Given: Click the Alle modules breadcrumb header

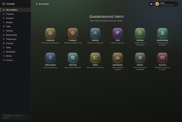Looking at the screenshot, I should 42,4.
